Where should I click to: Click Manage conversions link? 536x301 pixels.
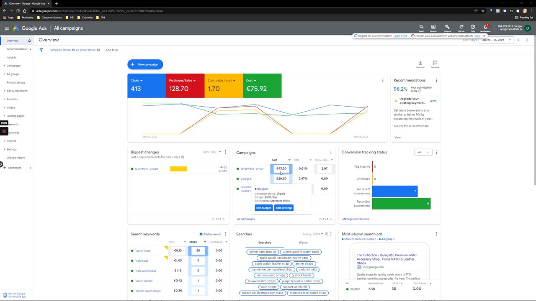pyautogui.click(x=356, y=219)
